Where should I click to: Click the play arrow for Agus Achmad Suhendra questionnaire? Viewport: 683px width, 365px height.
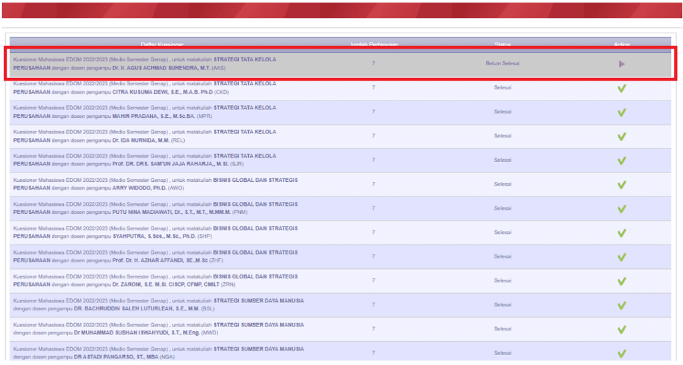pos(622,64)
